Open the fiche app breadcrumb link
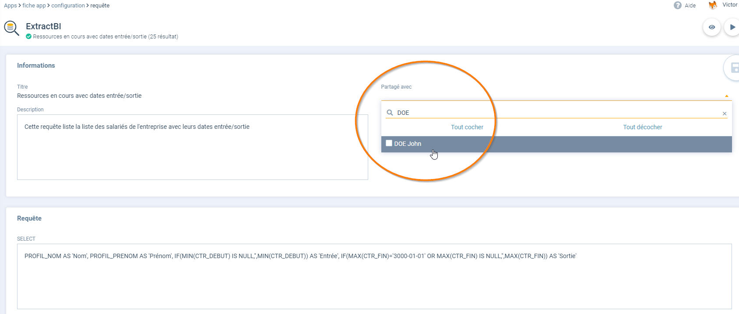Viewport: 739px width, 314px height. tap(34, 6)
